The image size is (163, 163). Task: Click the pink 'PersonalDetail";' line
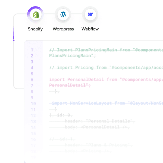[70, 85]
